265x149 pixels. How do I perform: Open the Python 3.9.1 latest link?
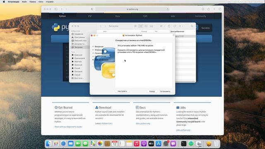(107, 123)
